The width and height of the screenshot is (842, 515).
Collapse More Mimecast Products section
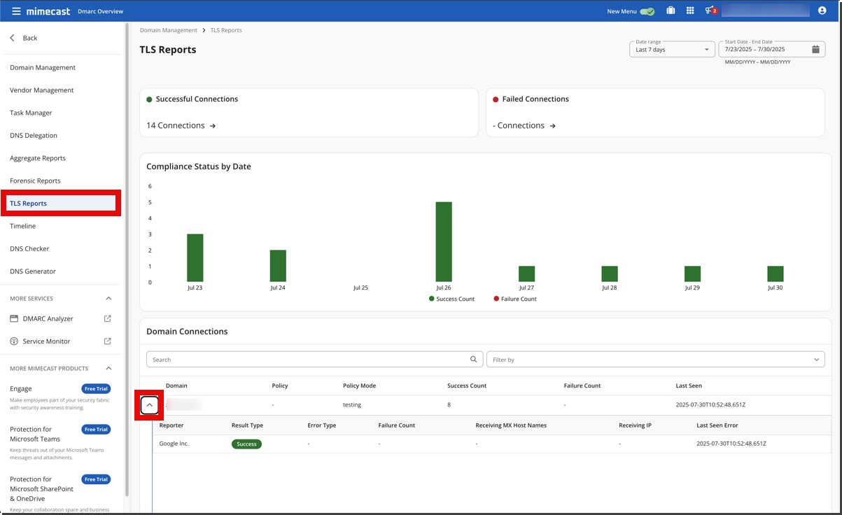108,369
